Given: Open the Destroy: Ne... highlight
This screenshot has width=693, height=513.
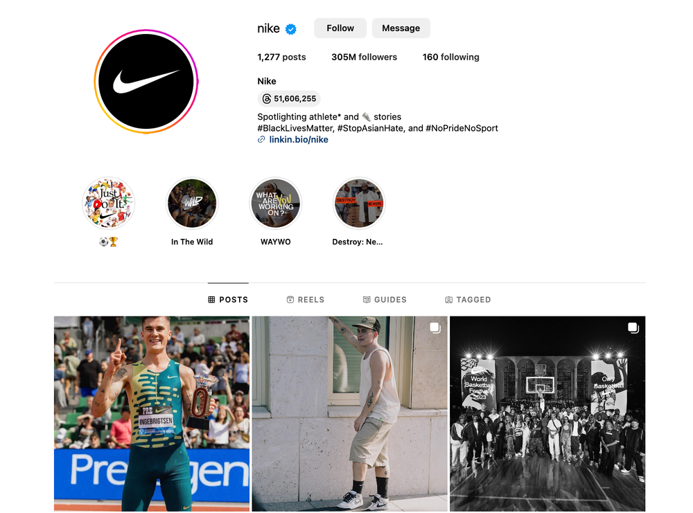Looking at the screenshot, I should 359,204.
